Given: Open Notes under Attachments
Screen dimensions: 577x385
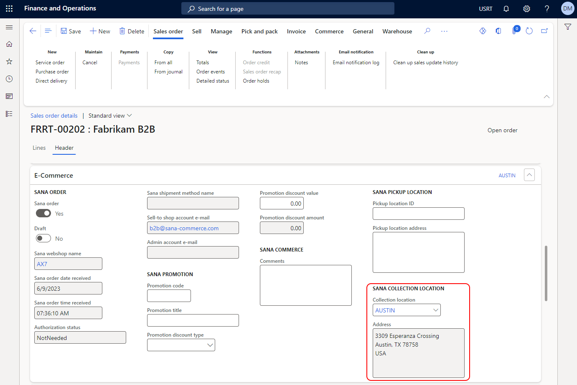Looking at the screenshot, I should (301, 63).
